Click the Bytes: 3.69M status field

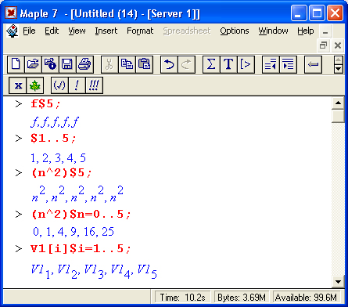coord(242,298)
